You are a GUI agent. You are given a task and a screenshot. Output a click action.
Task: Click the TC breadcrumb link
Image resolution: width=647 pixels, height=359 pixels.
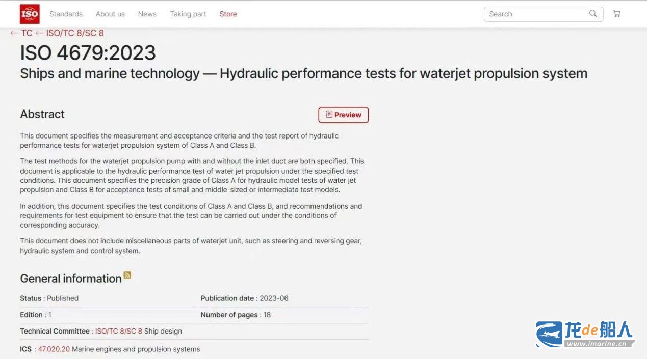coord(27,33)
